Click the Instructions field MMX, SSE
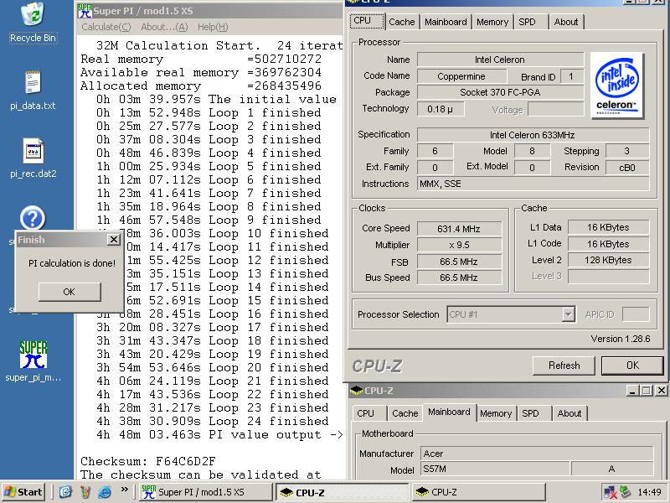670x503 pixels. click(x=533, y=184)
